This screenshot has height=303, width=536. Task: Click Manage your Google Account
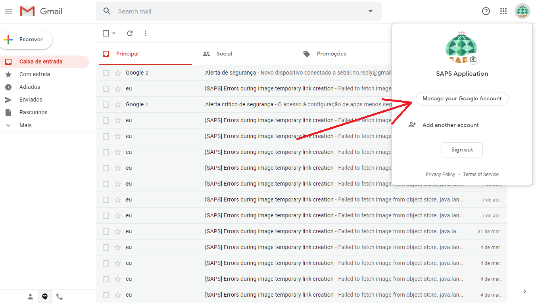pyautogui.click(x=462, y=98)
